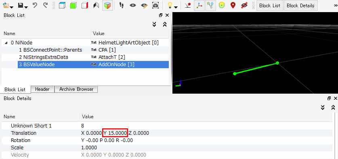This screenshot has width=338, height=159.
Task: Float the Block List panel
Action: (x=161, y=15)
